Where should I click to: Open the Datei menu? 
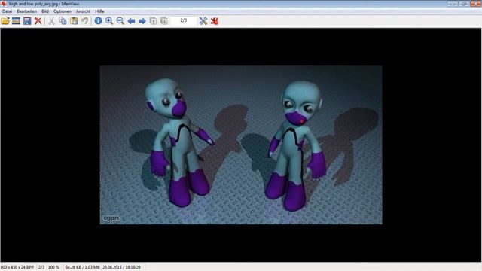click(7, 11)
